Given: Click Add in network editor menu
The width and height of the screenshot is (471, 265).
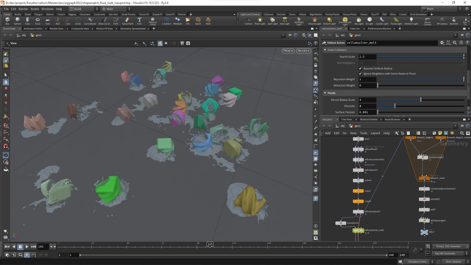Looking at the screenshot, I should [x=327, y=133].
